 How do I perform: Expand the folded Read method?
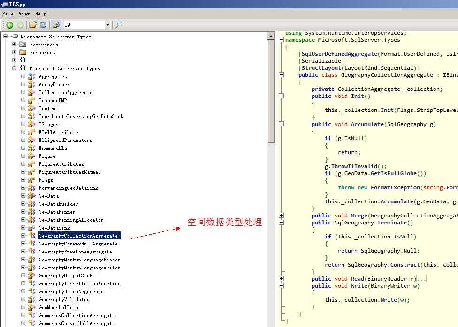click(281, 279)
